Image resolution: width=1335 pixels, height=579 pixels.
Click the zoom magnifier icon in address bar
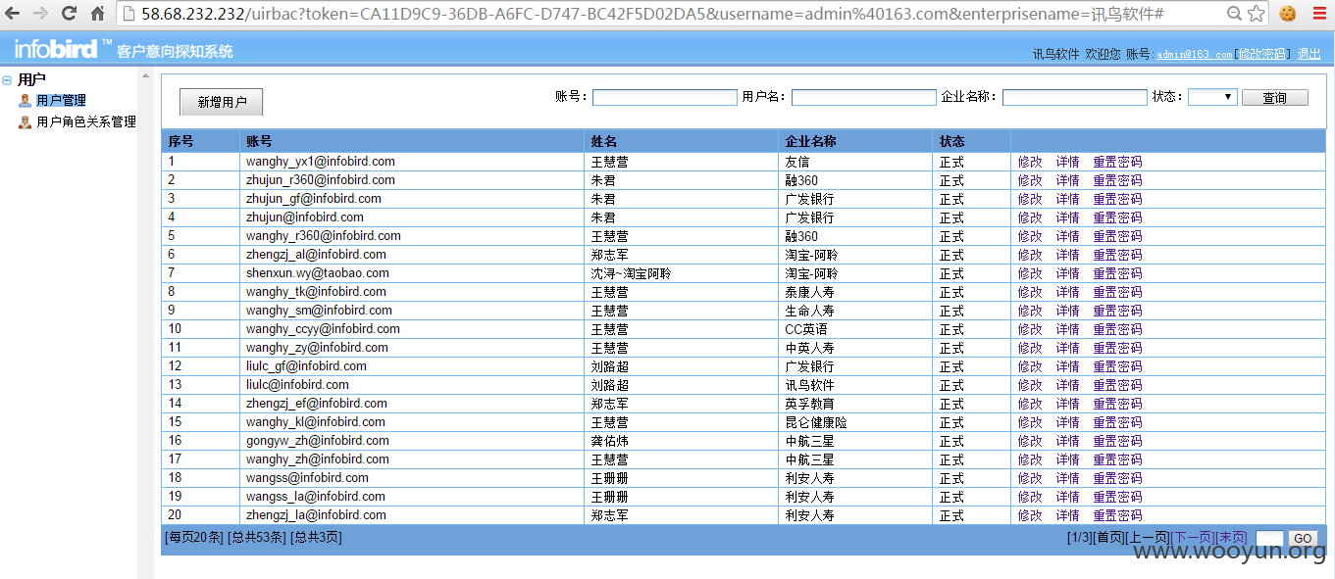click(1234, 14)
